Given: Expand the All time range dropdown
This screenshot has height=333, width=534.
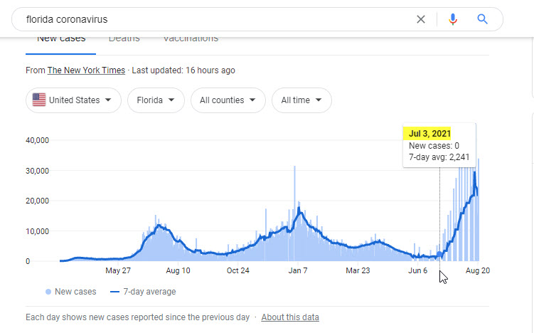Looking at the screenshot, I should pyautogui.click(x=301, y=100).
